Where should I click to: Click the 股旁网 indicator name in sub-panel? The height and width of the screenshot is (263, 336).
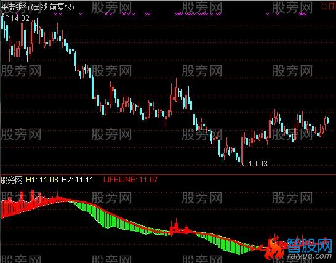point(11,180)
